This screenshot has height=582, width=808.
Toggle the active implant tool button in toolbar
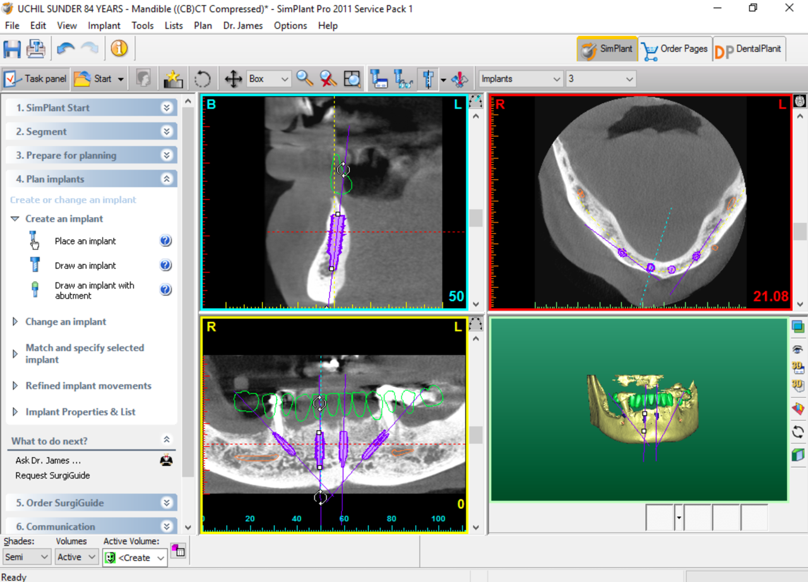(x=428, y=79)
